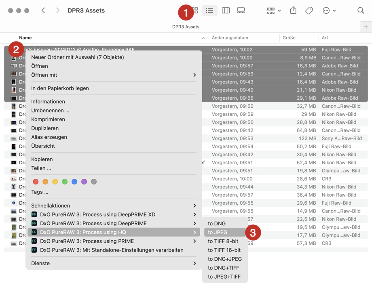Go back with the left chevron
The width and height of the screenshot is (372, 283).
43,10
